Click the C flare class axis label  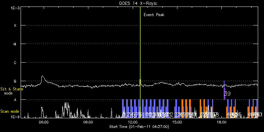click(15, 63)
